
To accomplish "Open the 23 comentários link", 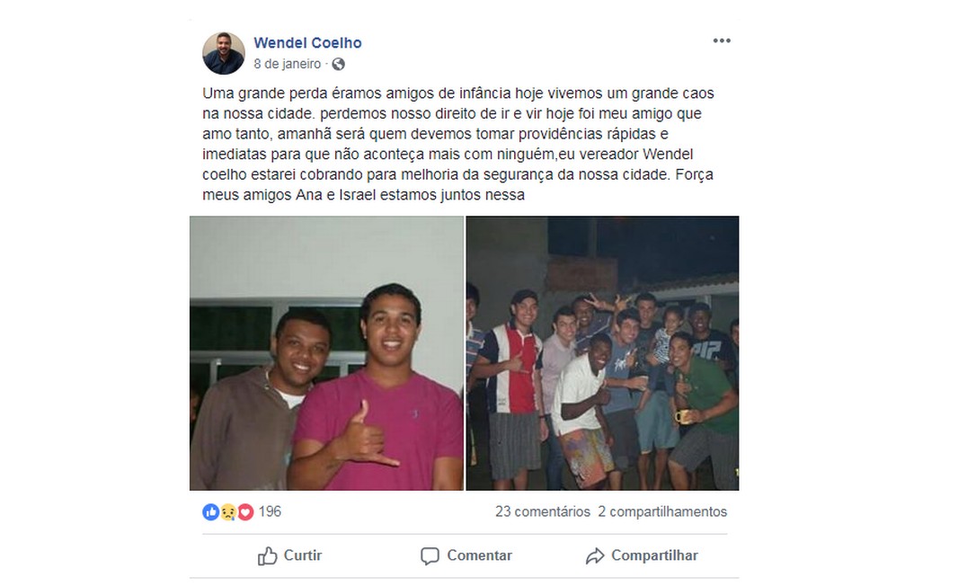I will [x=543, y=512].
